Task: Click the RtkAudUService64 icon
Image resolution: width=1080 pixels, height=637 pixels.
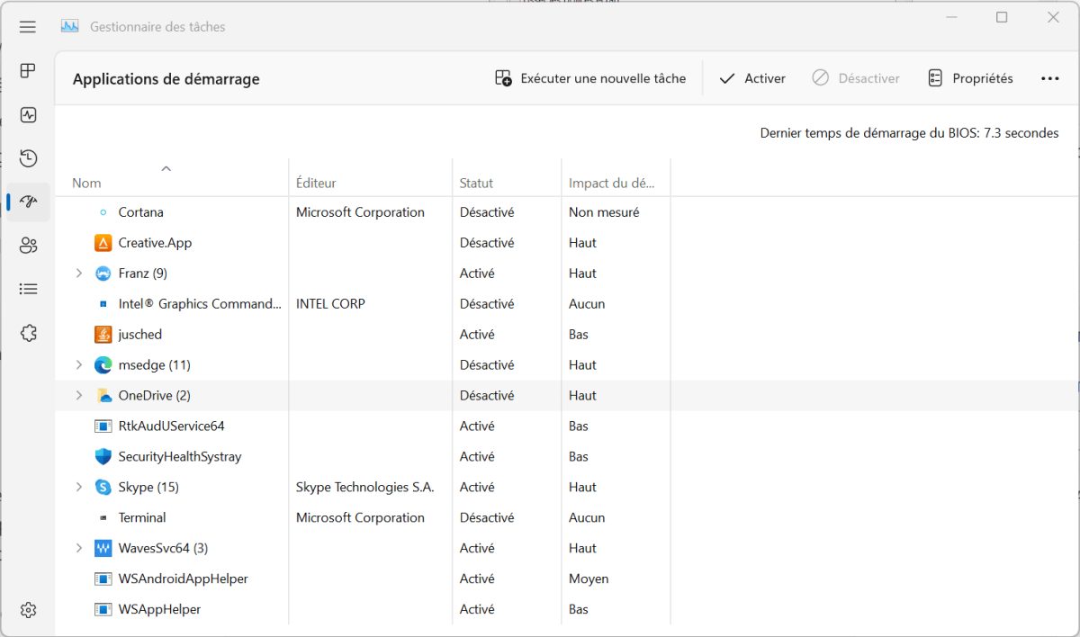Action: coord(103,426)
